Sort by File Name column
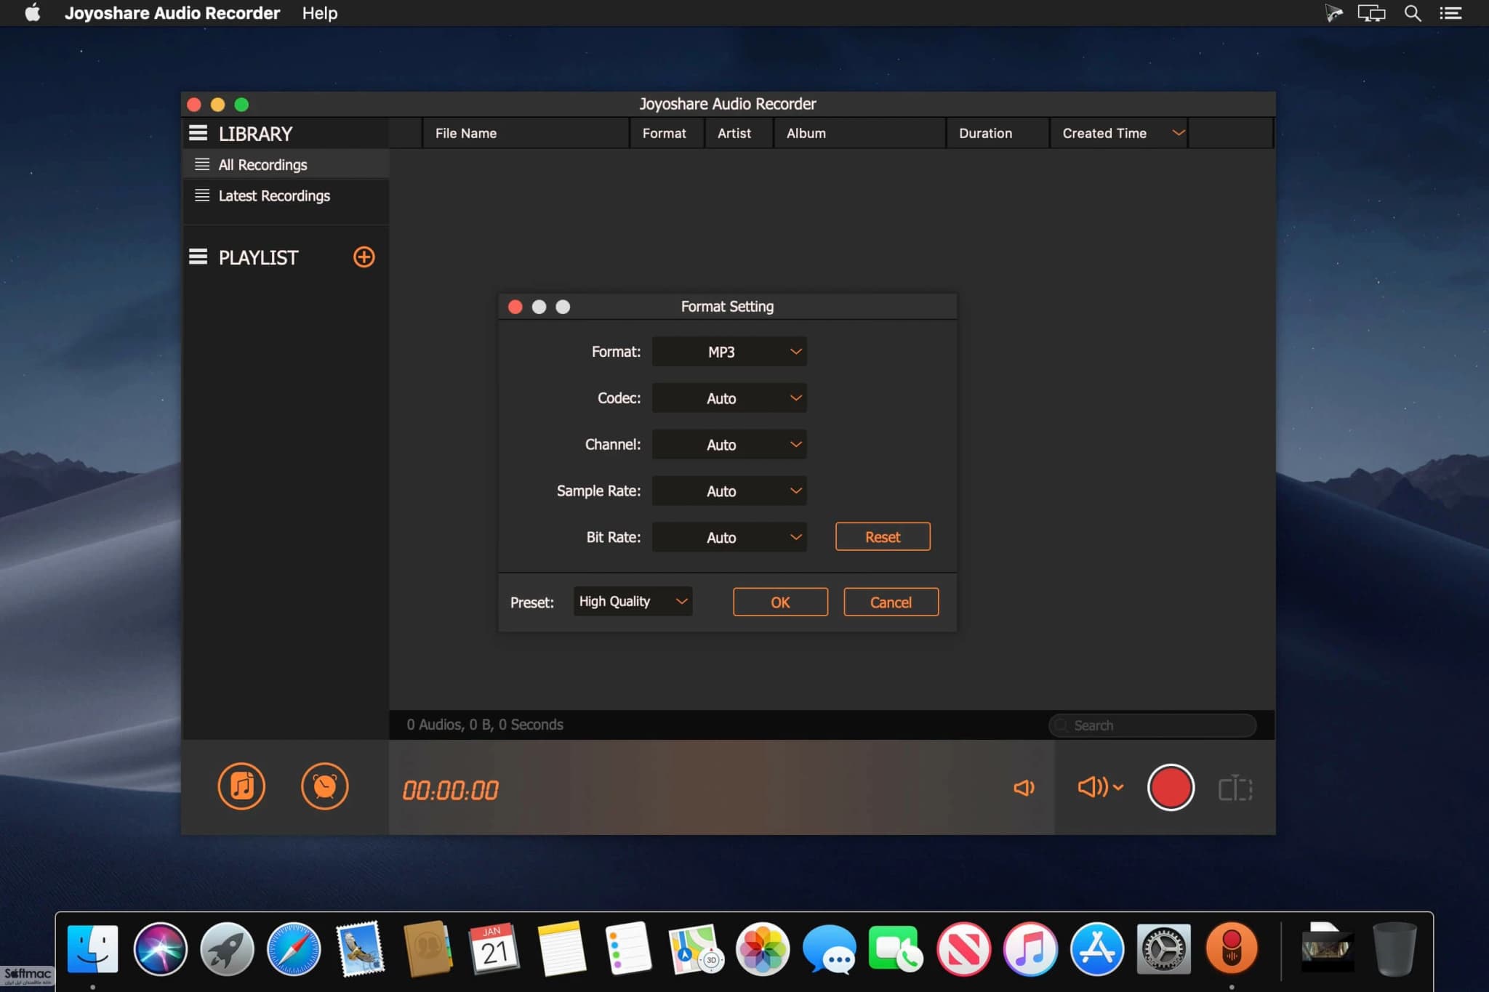The height and width of the screenshot is (992, 1489). pos(526,133)
